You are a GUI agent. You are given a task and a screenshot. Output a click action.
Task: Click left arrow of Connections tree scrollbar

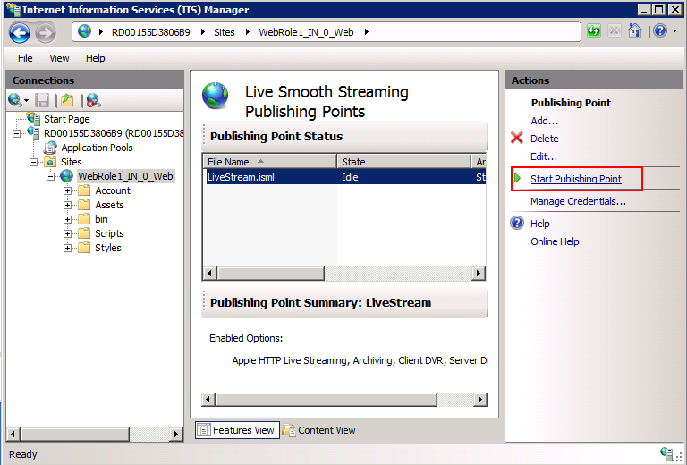tap(13, 435)
